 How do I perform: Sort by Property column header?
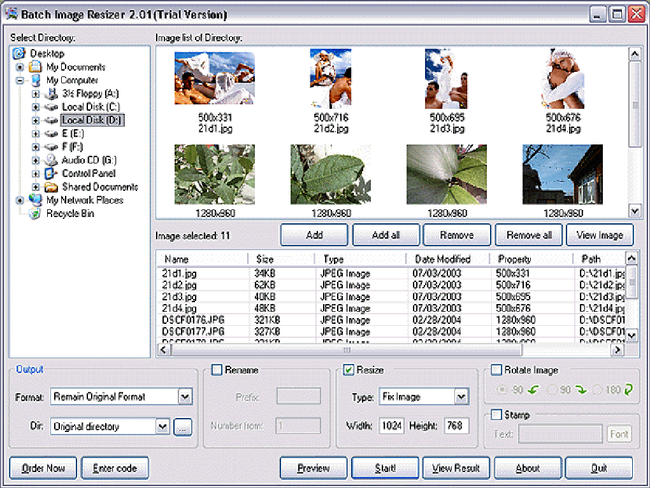pos(531,259)
